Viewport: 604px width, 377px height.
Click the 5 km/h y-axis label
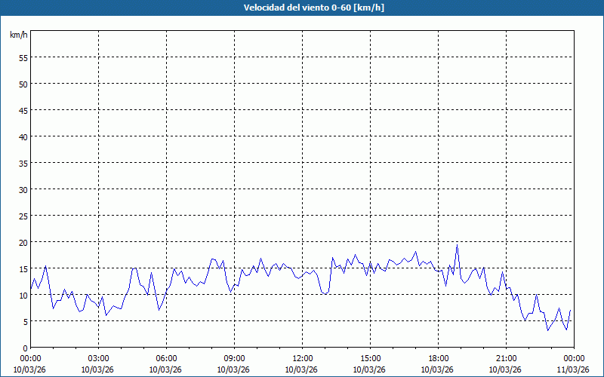click(x=25, y=321)
